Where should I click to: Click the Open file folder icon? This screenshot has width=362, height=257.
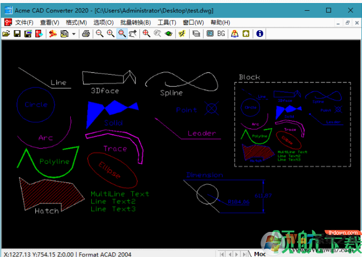(x=6, y=34)
